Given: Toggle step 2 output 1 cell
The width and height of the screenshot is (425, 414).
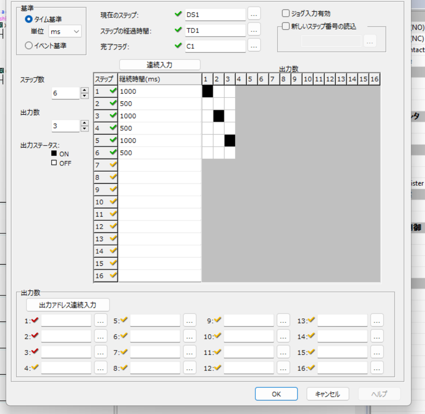Looking at the screenshot, I should click(x=208, y=104).
